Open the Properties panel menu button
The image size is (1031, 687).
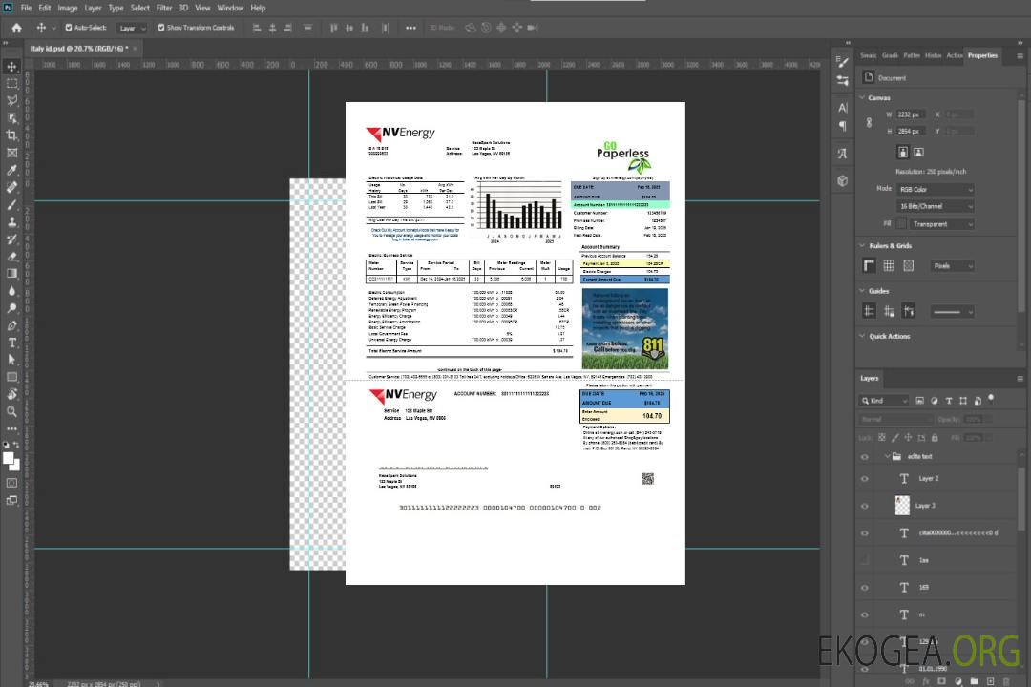tap(1020, 56)
